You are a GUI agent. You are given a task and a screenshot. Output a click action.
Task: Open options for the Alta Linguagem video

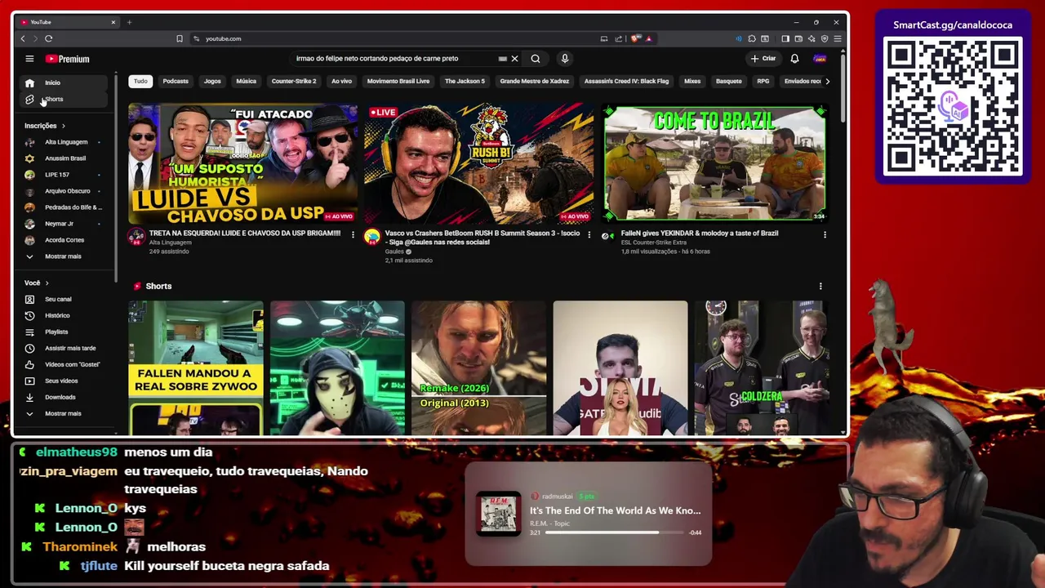click(x=353, y=234)
